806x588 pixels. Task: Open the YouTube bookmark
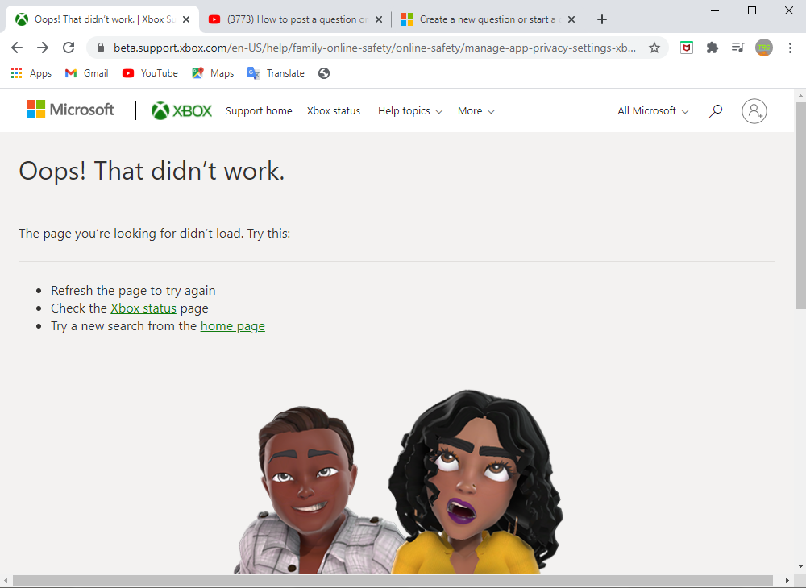[x=150, y=73]
